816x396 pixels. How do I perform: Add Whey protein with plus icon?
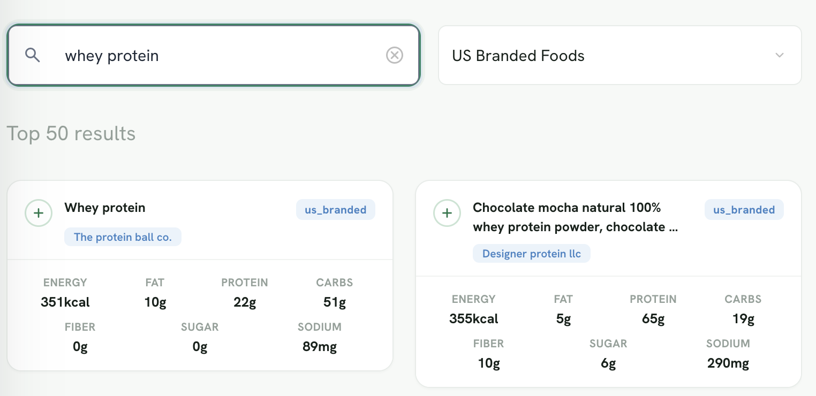(39, 213)
